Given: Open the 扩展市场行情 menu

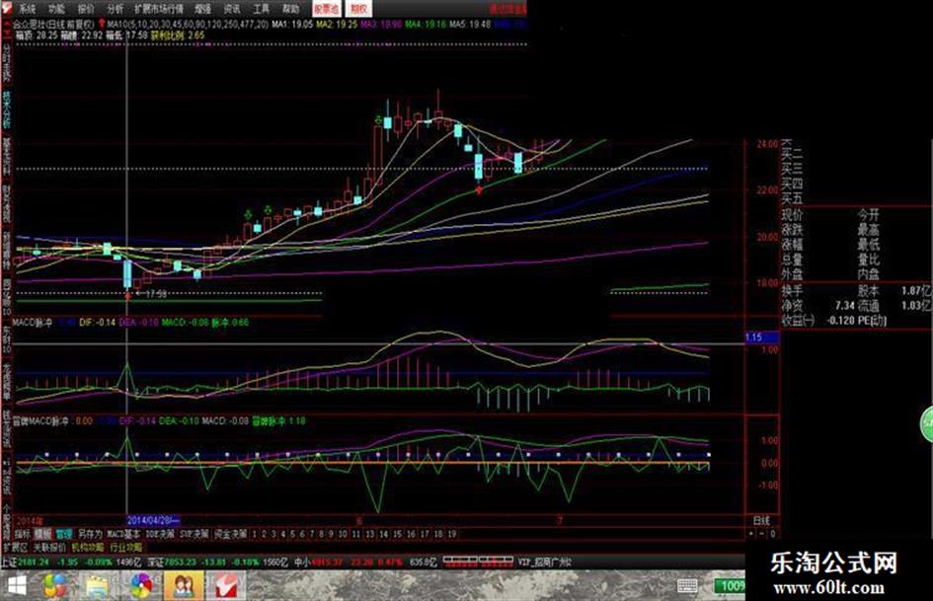Looking at the screenshot, I should coord(159,9).
